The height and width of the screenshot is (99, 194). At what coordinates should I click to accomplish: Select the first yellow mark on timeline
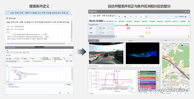click(x=147, y=33)
